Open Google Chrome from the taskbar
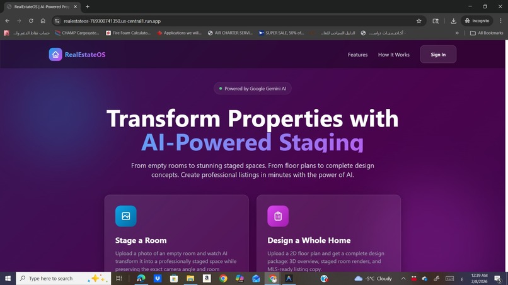Image resolution: width=508 pixels, height=285 pixels. 223,278
